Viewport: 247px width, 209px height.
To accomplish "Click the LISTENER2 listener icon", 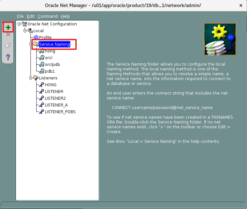I will pos(42,98).
